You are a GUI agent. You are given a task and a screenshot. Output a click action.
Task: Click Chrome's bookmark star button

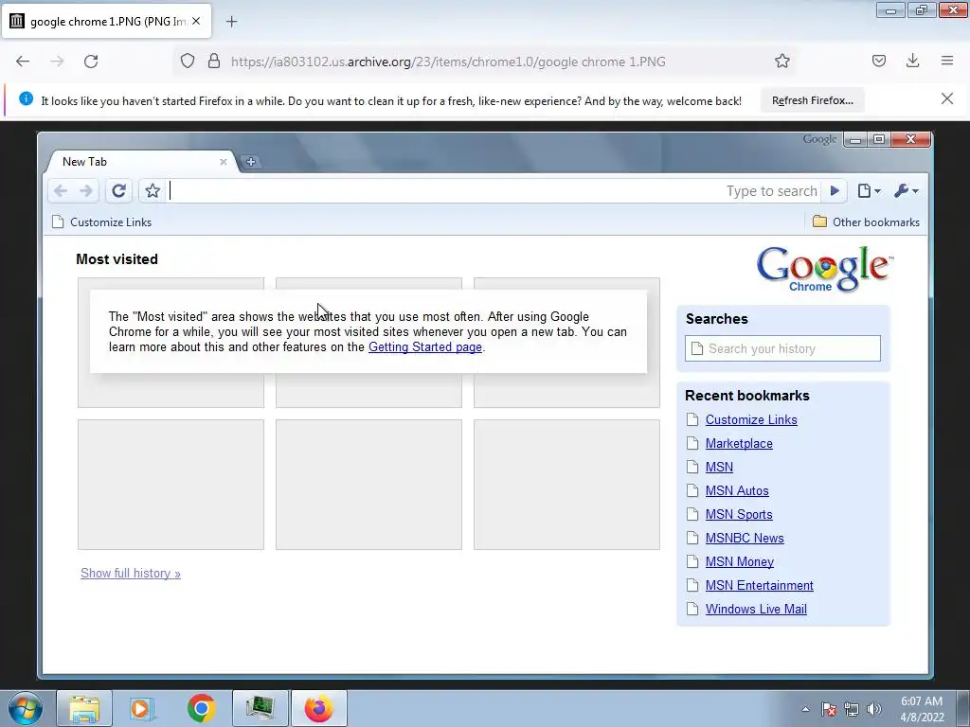(x=153, y=191)
